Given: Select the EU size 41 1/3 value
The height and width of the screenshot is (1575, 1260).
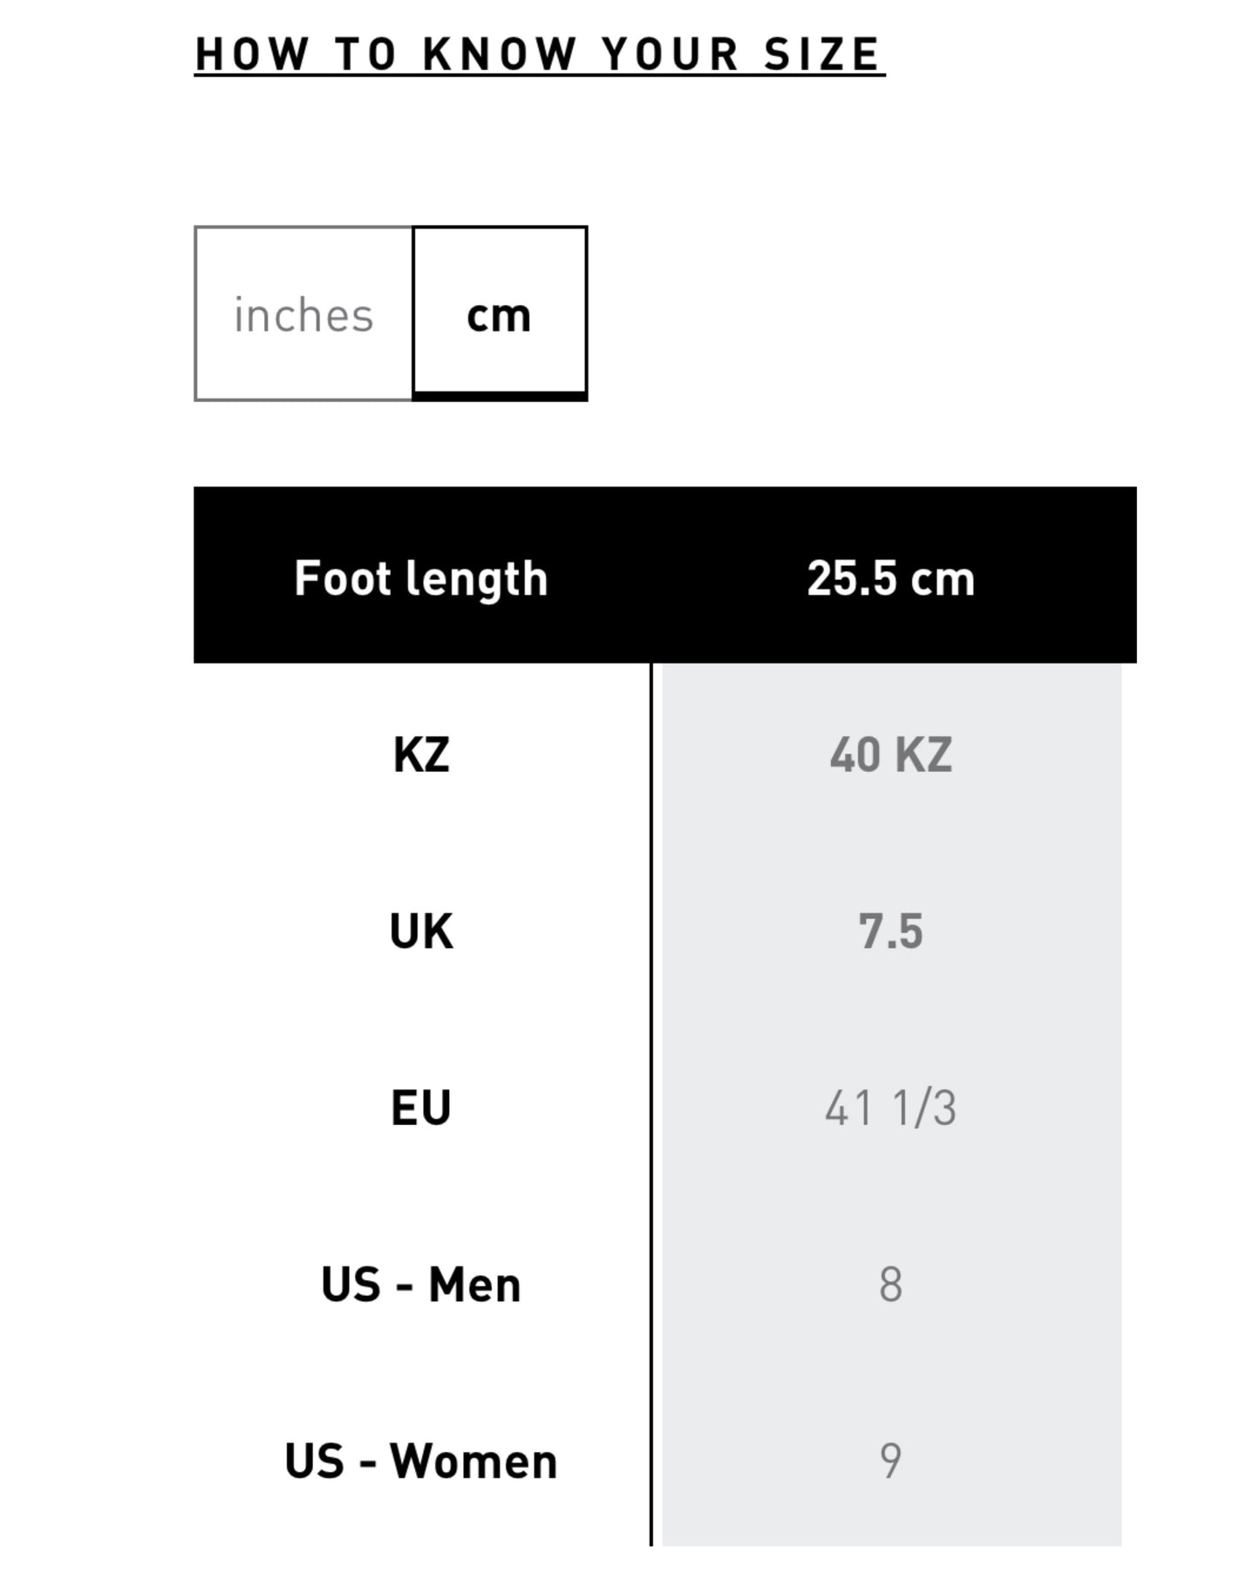Looking at the screenshot, I should pos(890,1108).
